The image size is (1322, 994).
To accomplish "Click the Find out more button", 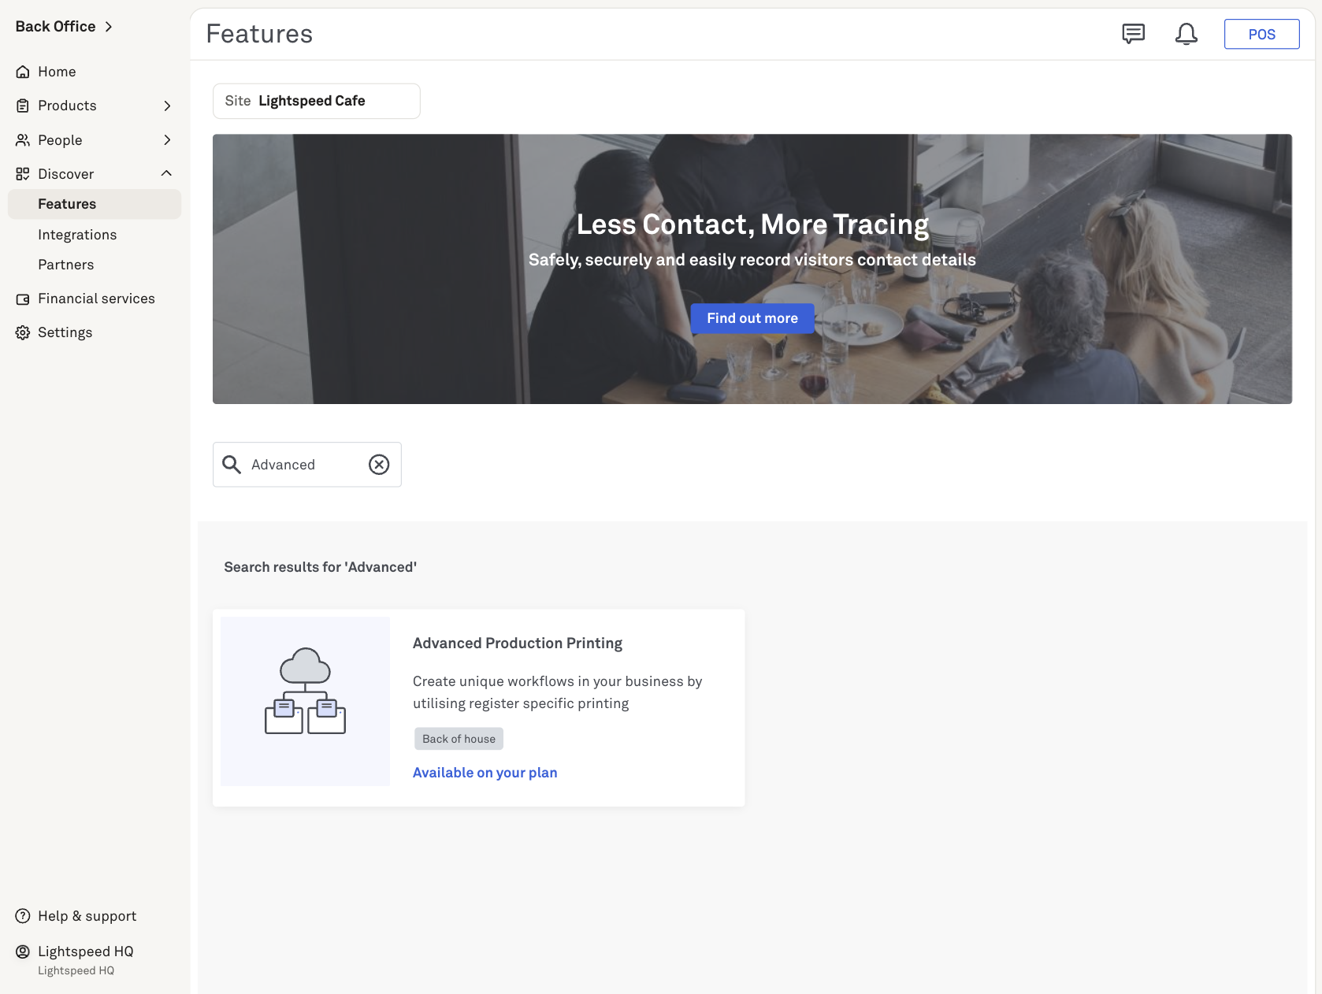I will pos(752,318).
